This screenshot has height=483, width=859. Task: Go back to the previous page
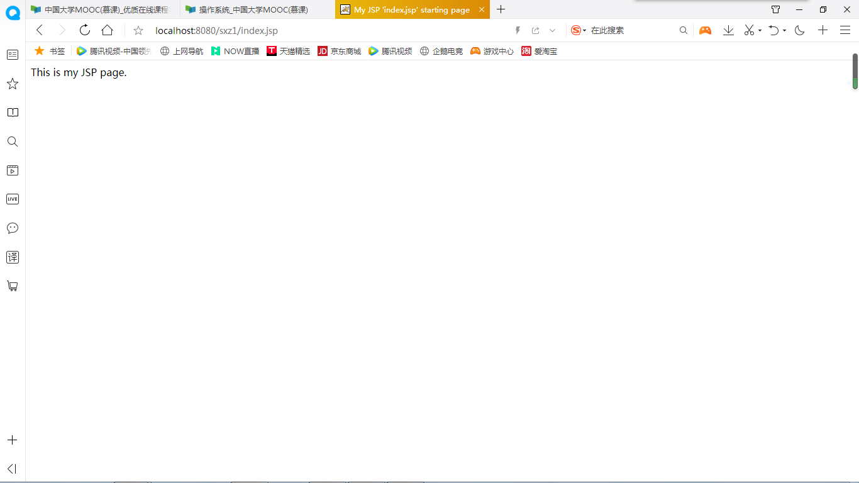coord(40,30)
